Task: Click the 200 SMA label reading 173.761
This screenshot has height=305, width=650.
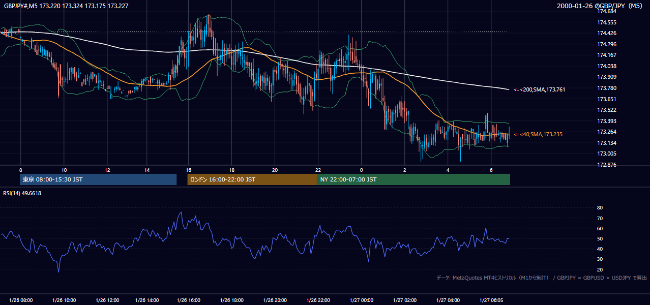Action: 539,89
